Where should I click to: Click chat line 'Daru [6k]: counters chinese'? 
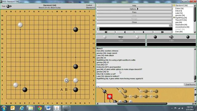click(107, 51)
